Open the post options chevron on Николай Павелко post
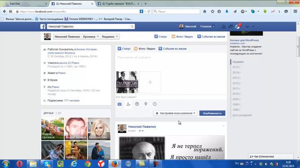 223,126
